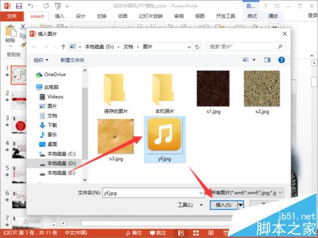
Task: Select OneDrive in navigation pane
Action: click(x=51, y=74)
